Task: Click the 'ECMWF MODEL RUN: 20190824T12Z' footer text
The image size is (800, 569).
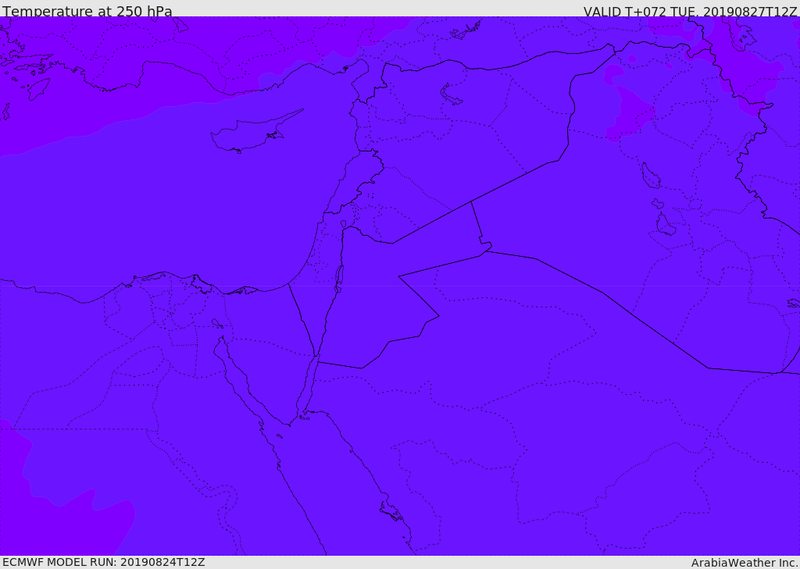Action: 104,562
